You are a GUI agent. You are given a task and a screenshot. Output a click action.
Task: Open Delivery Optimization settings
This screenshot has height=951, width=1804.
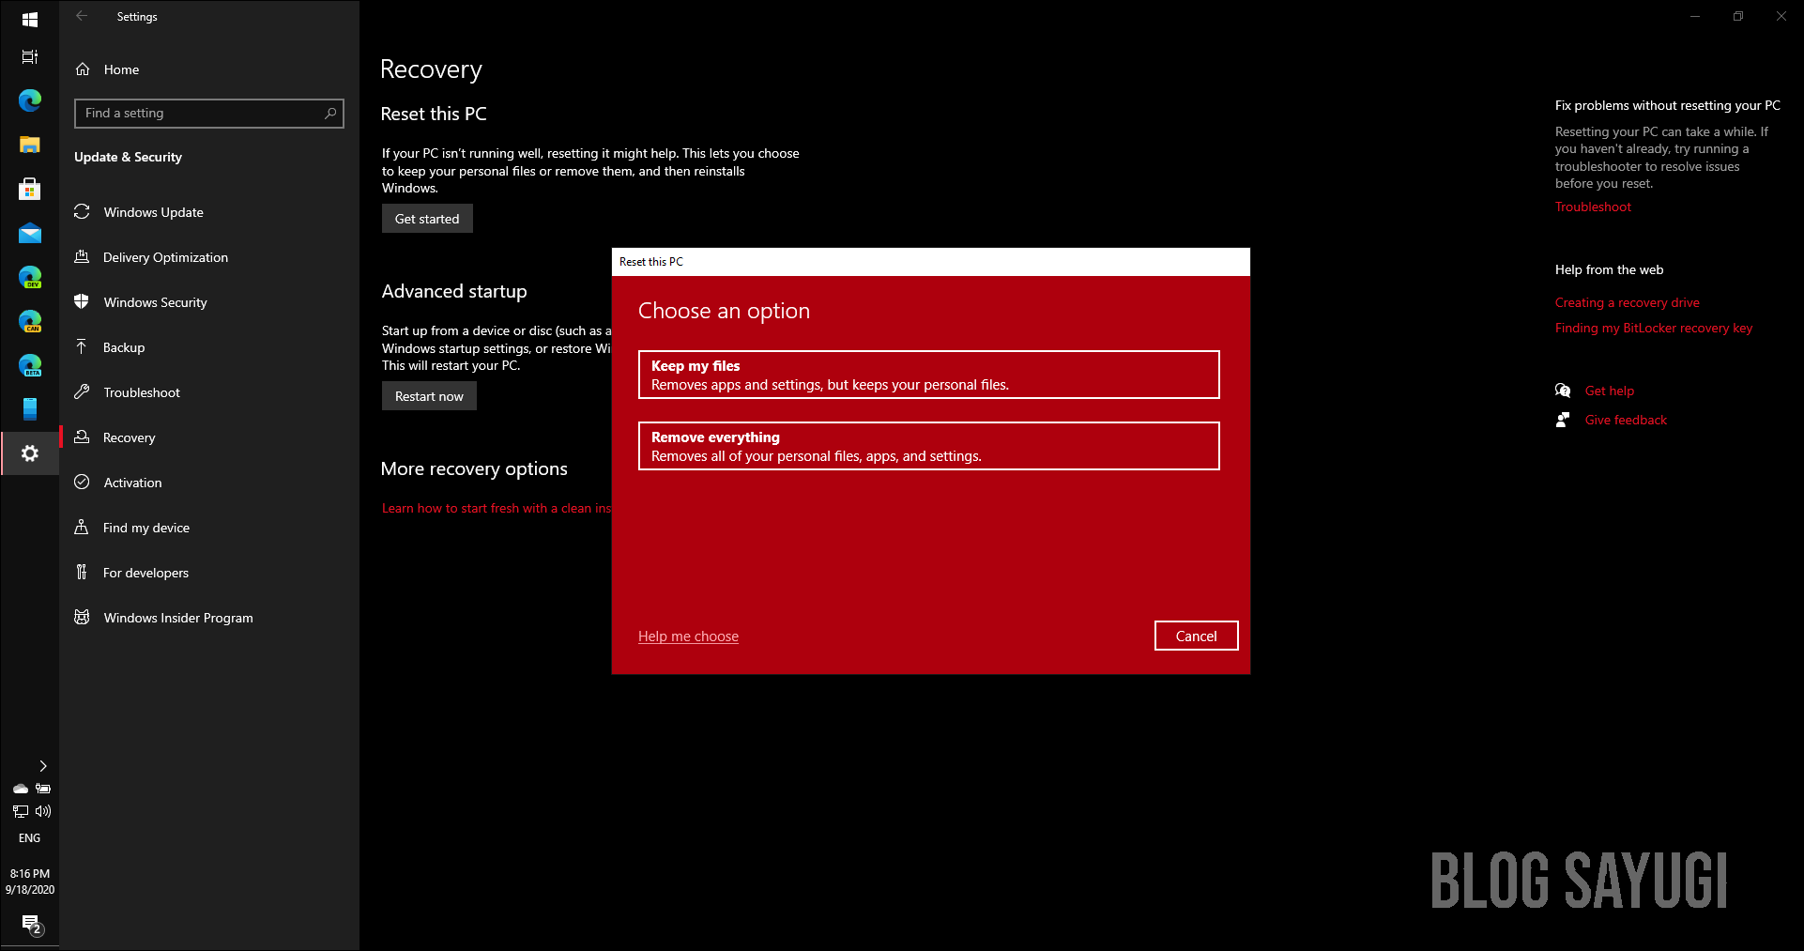[x=165, y=256]
